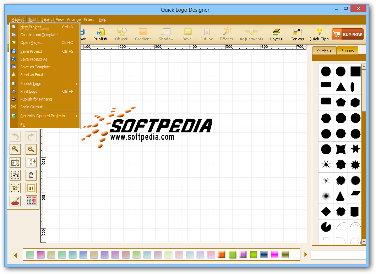Click the Redo arrow button
Image resolution: width=376 pixels, height=274 pixels.
[x=31, y=137]
